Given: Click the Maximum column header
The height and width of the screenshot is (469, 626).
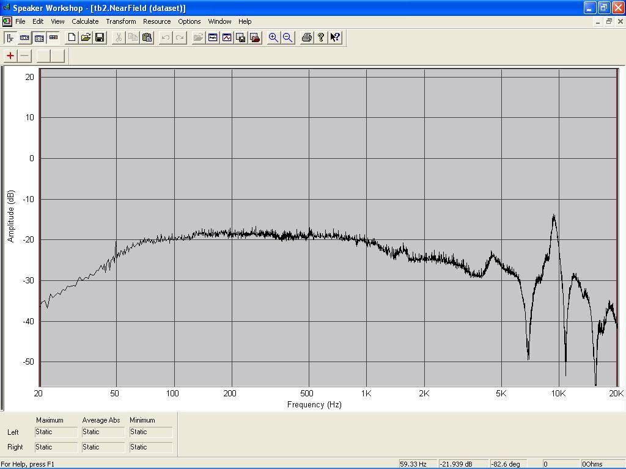Looking at the screenshot, I should (x=50, y=420).
